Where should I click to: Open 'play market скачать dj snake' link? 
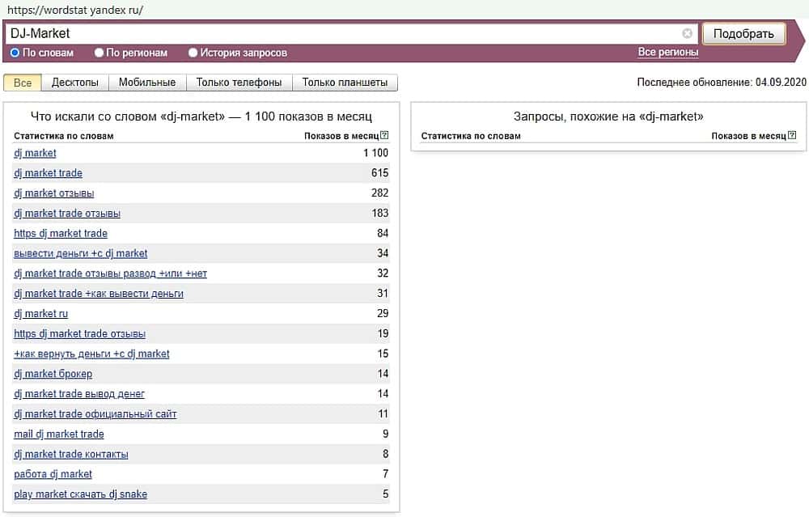coord(80,494)
